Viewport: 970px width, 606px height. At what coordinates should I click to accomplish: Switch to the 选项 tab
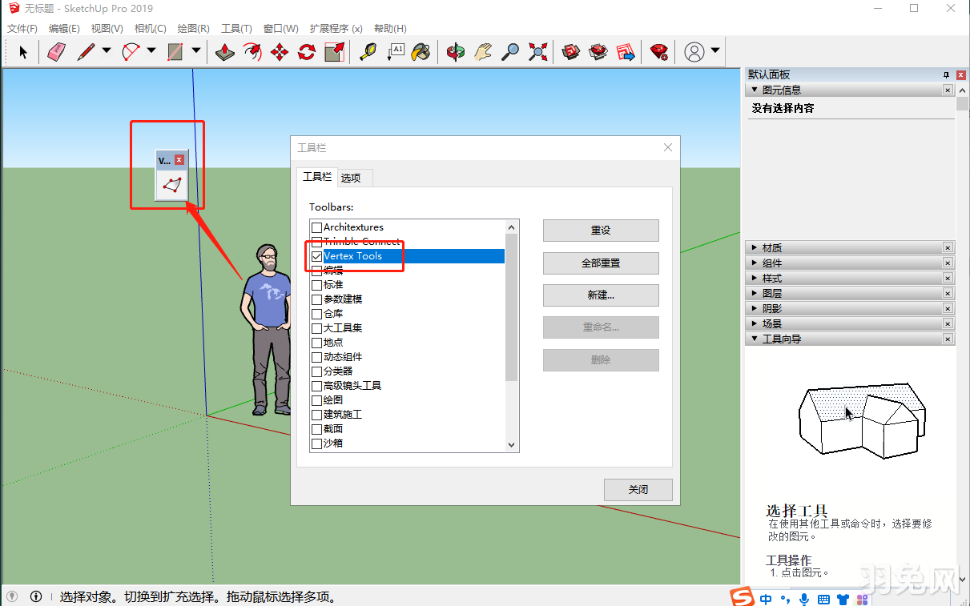click(x=354, y=177)
